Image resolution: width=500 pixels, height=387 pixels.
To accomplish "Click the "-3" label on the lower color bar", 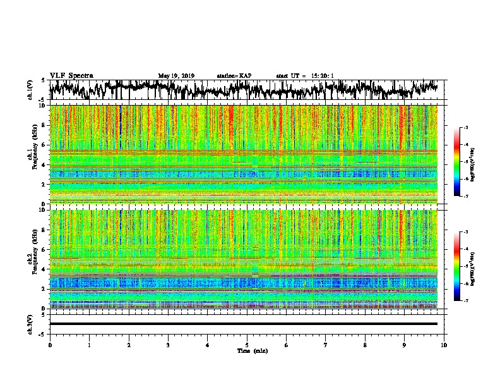I will coord(465,232).
